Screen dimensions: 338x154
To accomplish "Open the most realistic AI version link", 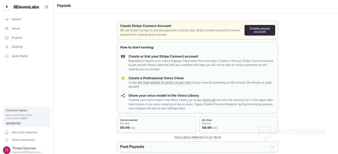I will point(164,83).
